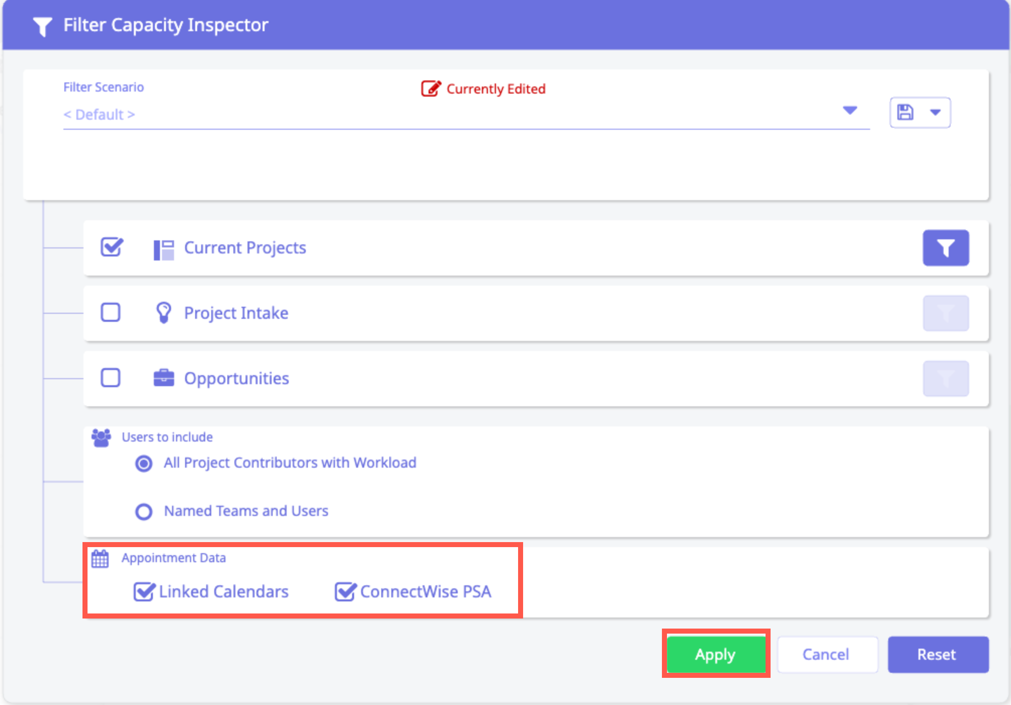The width and height of the screenshot is (1011, 705).
Task: Click the Project Intake filter button
Action: point(946,313)
